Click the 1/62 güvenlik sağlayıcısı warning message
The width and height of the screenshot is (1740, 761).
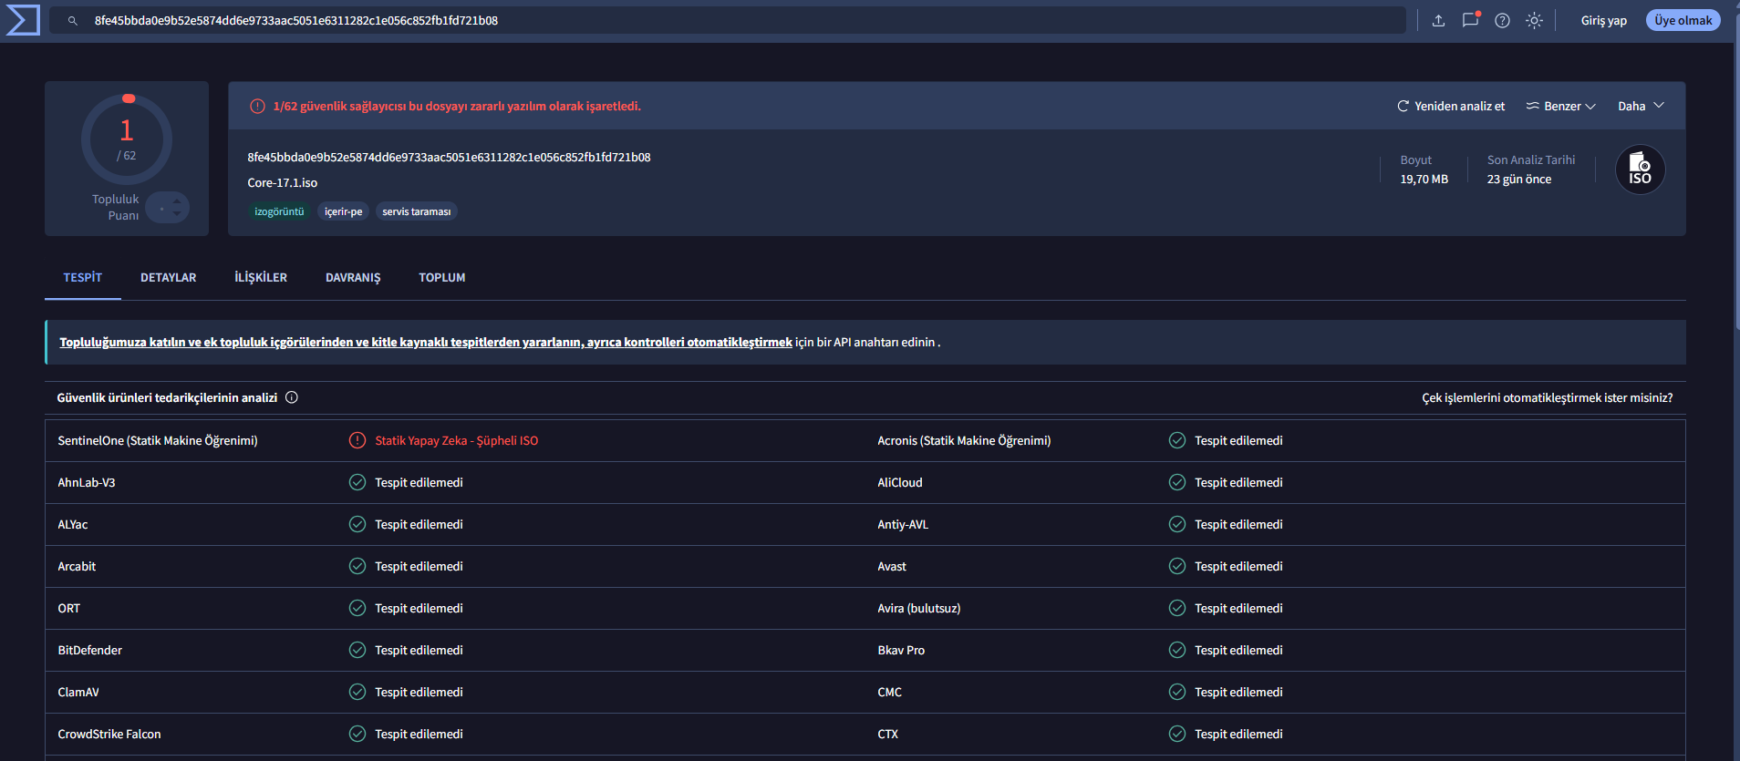pos(457,107)
